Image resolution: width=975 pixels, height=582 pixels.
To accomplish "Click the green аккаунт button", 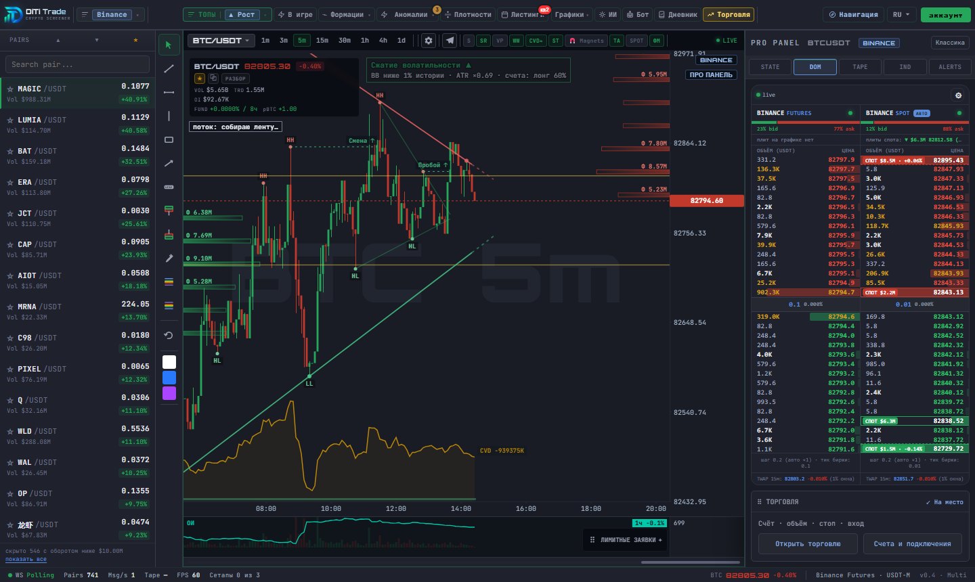I will tap(945, 14).
